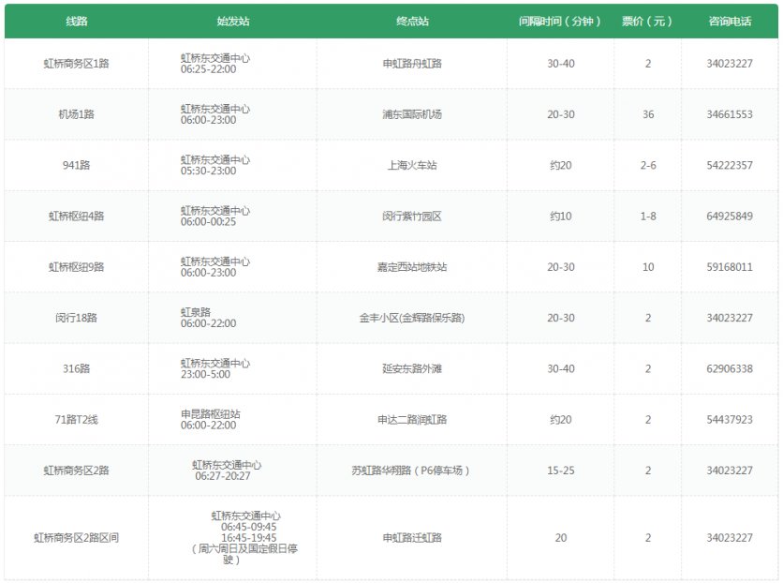The height and width of the screenshot is (583, 783).
Task: Click the 虹桥枢纽9路 route name
Action: pos(76,267)
